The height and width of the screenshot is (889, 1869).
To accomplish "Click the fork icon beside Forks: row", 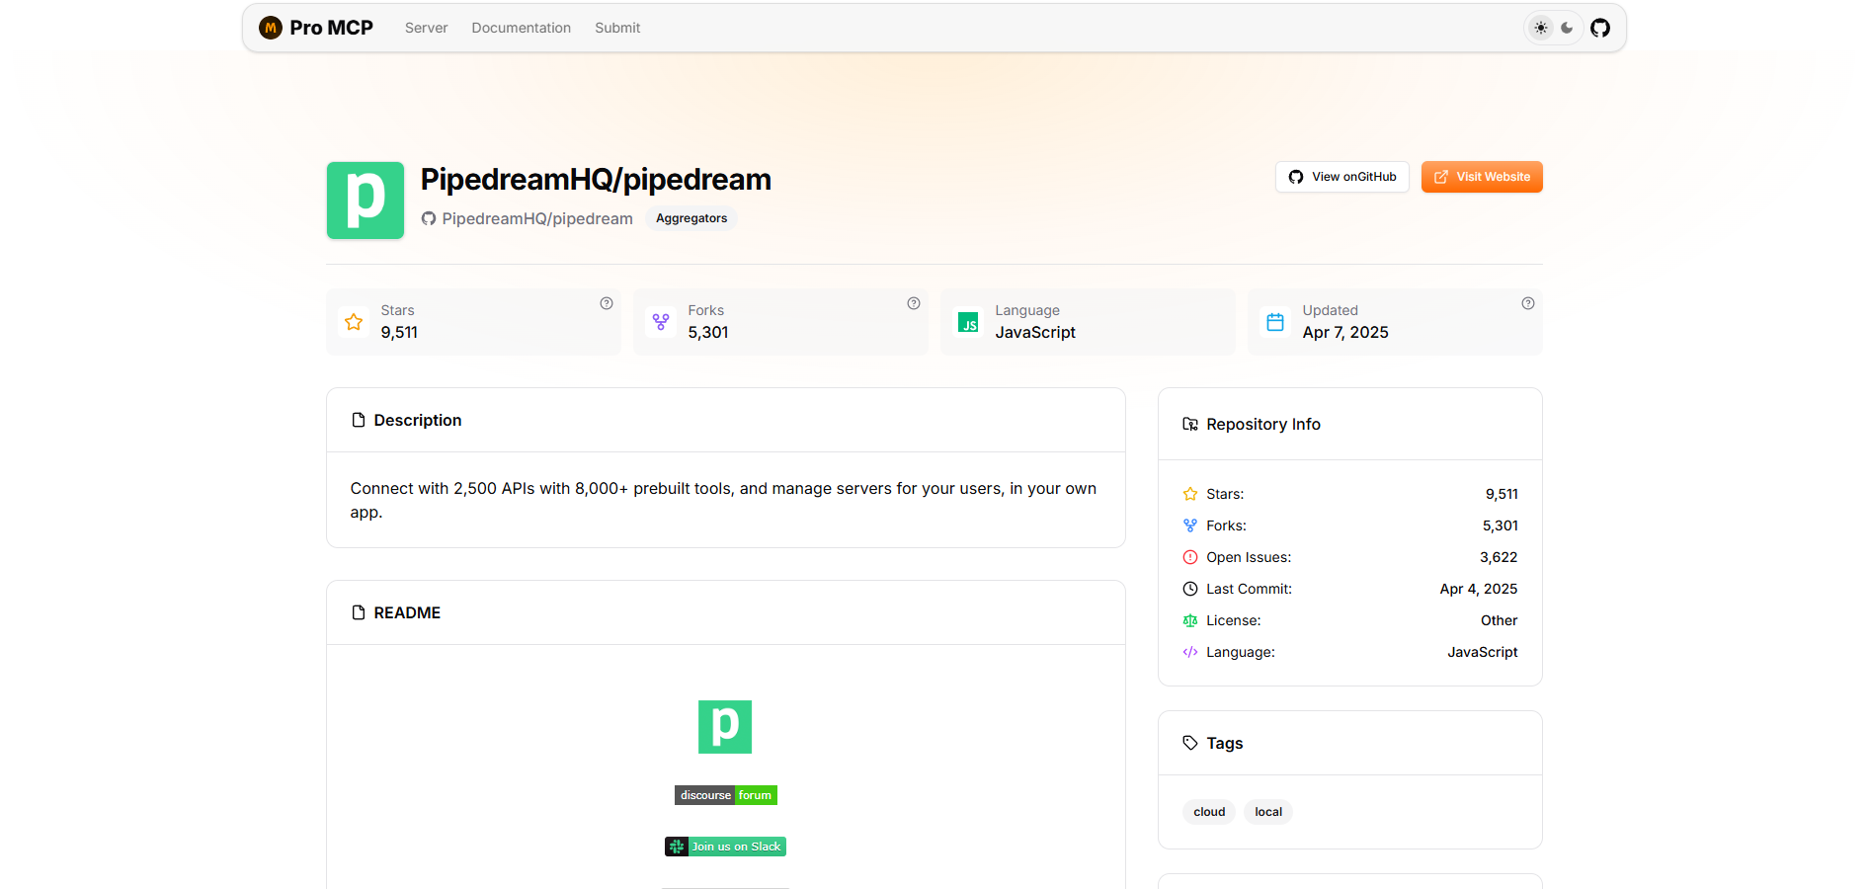I will [1190, 525].
